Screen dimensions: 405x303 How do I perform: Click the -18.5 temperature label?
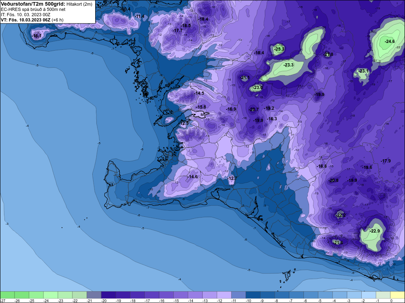pyautogui.click(x=186, y=26)
